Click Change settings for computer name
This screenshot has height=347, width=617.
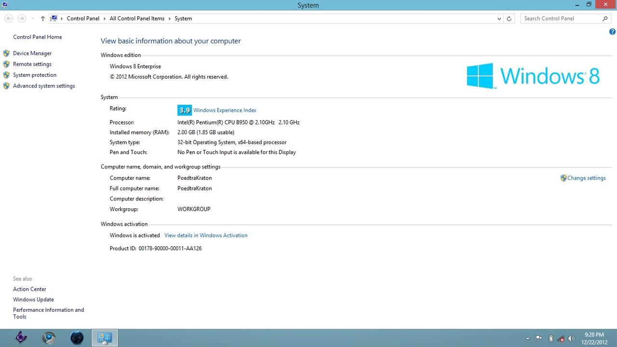coord(586,178)
